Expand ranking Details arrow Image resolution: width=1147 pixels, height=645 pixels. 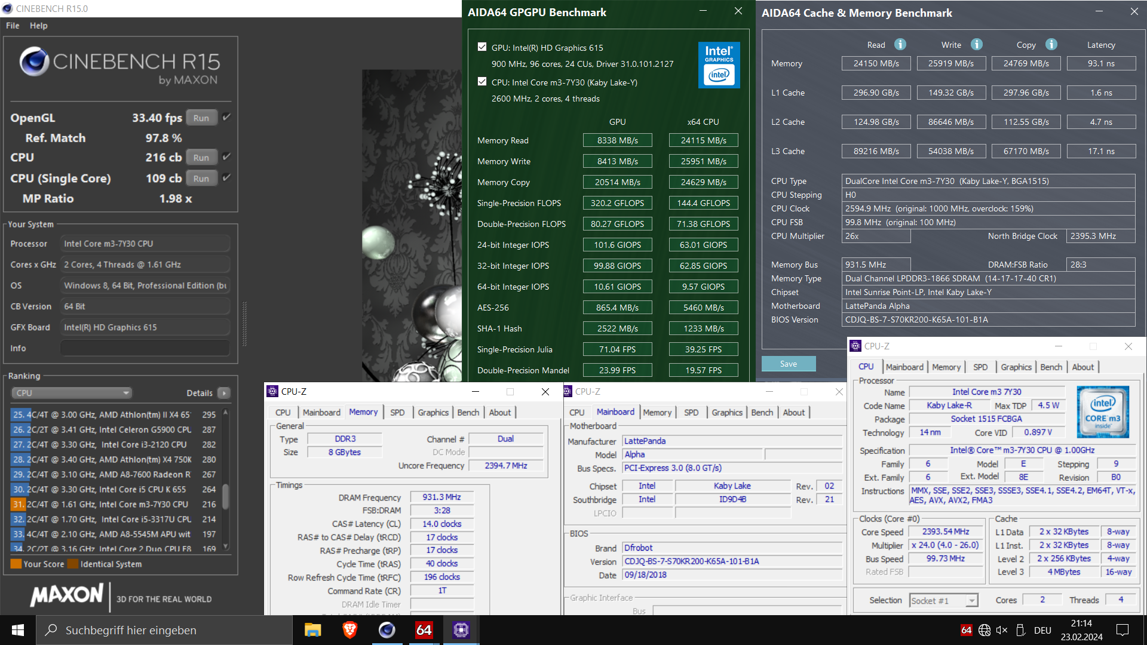pyautogui.click(x=224, y=393)
